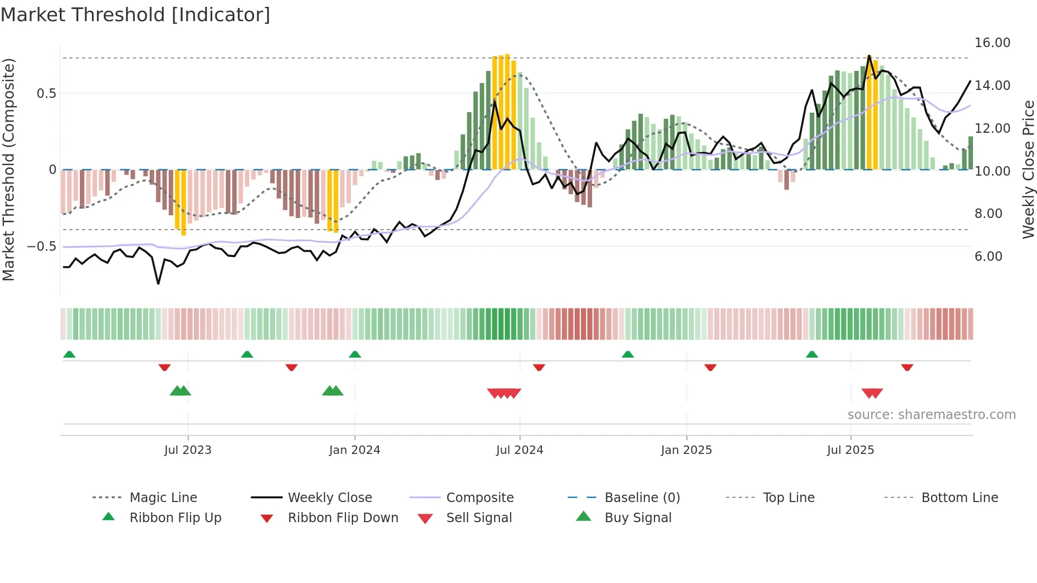
Task: Click the 16.00 price axis tick
Action: click(992, 43)
